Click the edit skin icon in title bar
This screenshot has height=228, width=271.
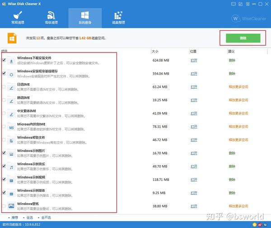click(x=240, y=4)
